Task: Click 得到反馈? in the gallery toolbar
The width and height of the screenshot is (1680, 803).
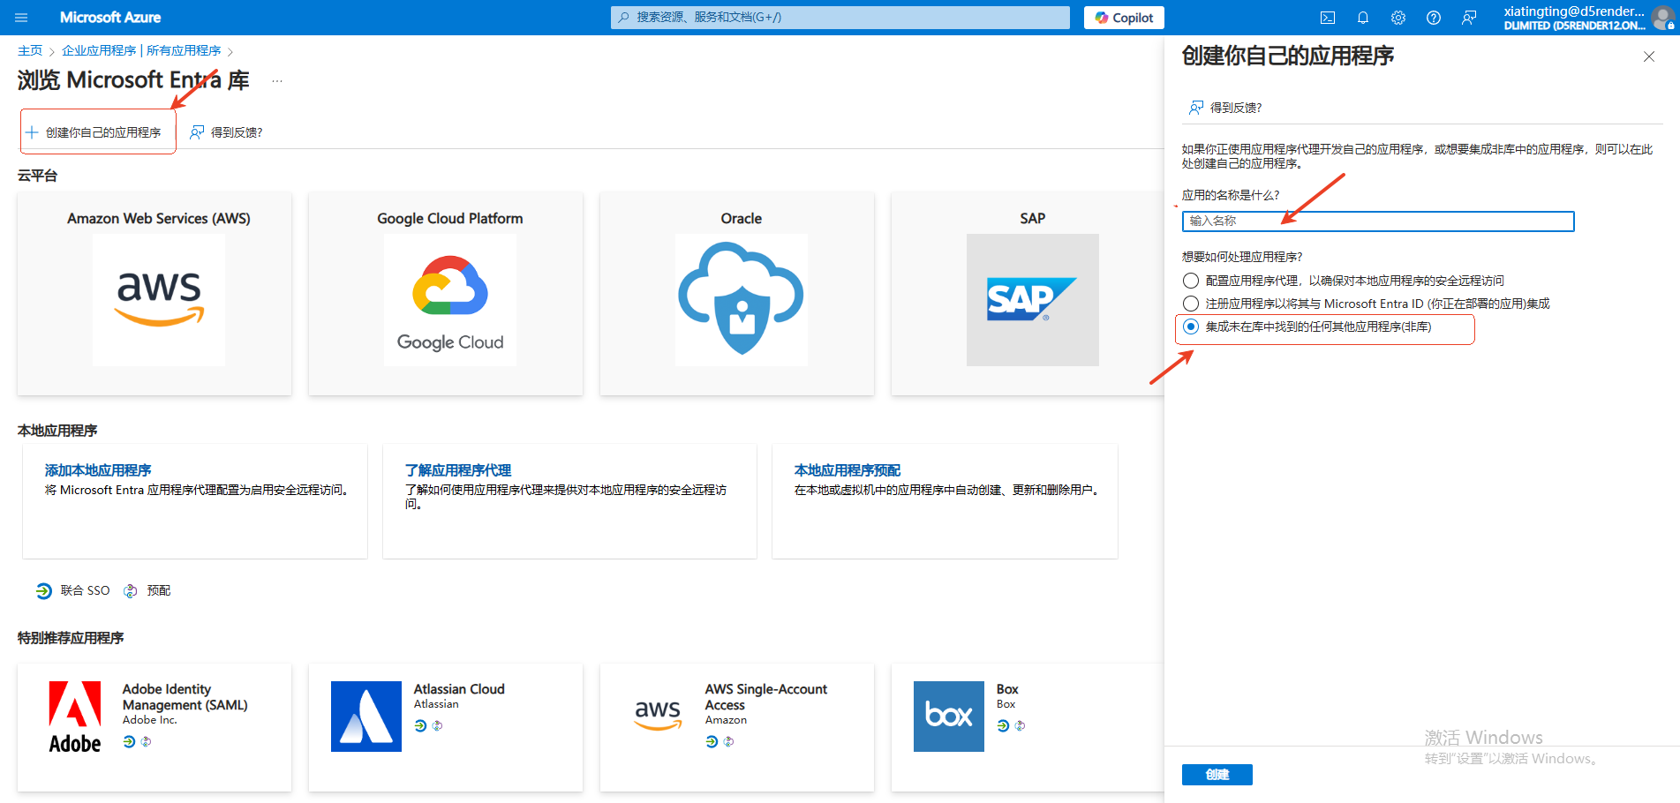Action: pos(227,132)
